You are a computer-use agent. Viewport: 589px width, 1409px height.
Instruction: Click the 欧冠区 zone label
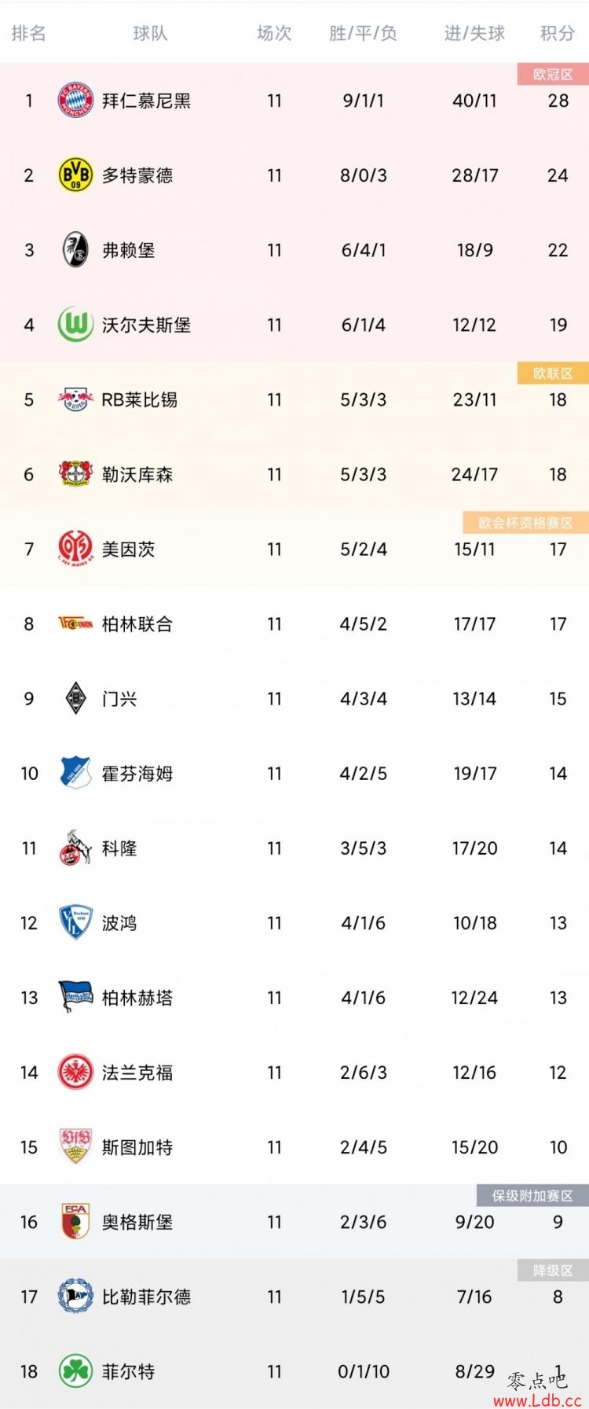tap(553, 74)
